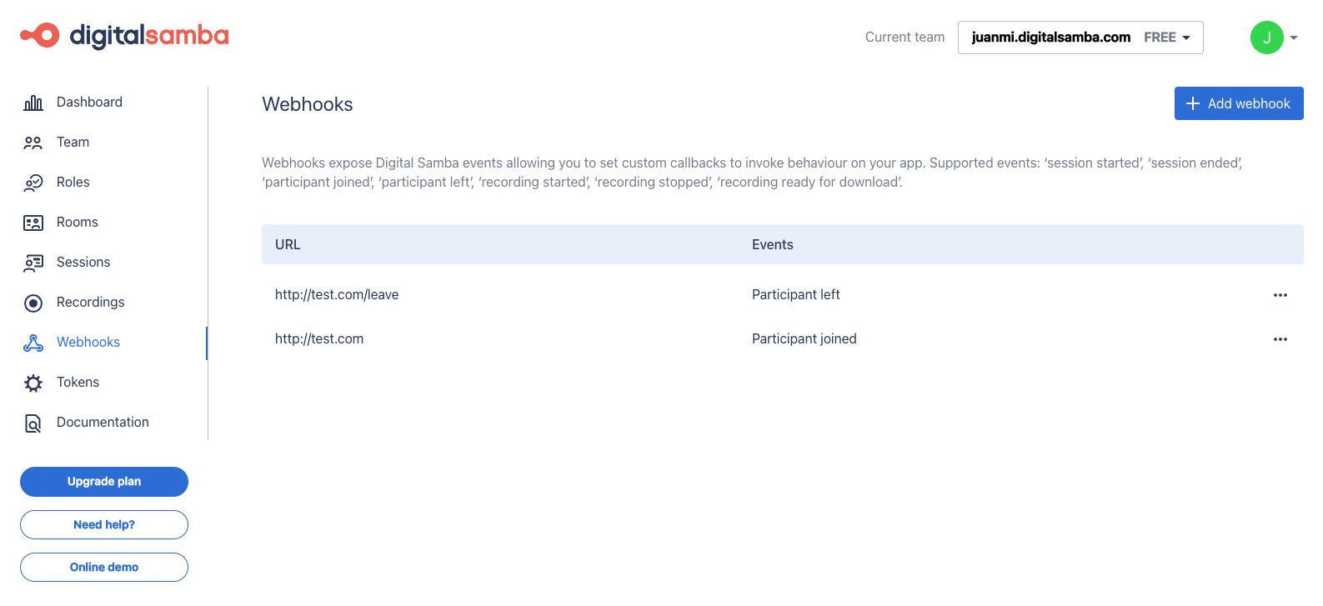The width and height of the screenshot is (1323, 606).
Task: Click the Team people icon
Action: (x=33, y=143)
